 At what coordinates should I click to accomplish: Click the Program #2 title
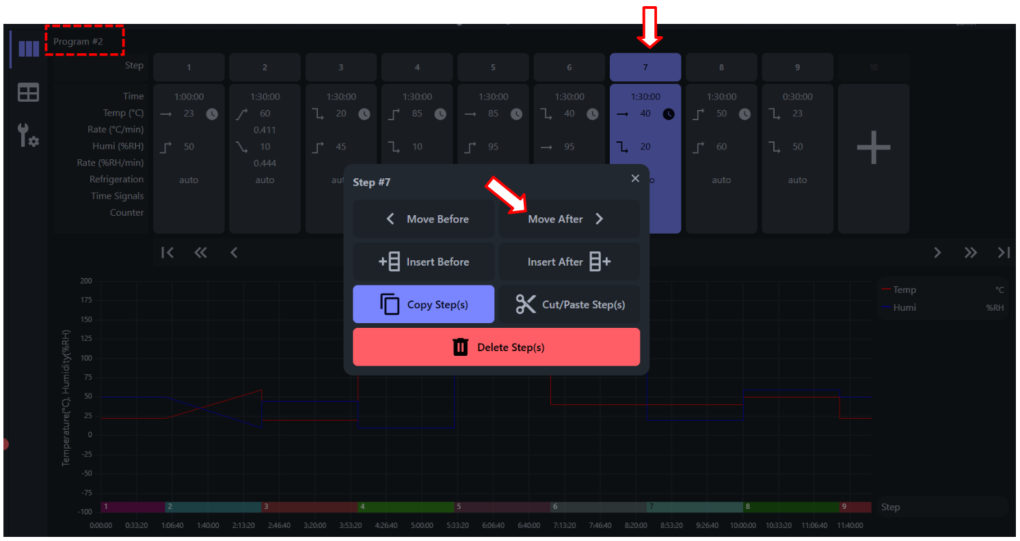coord(79,42)
